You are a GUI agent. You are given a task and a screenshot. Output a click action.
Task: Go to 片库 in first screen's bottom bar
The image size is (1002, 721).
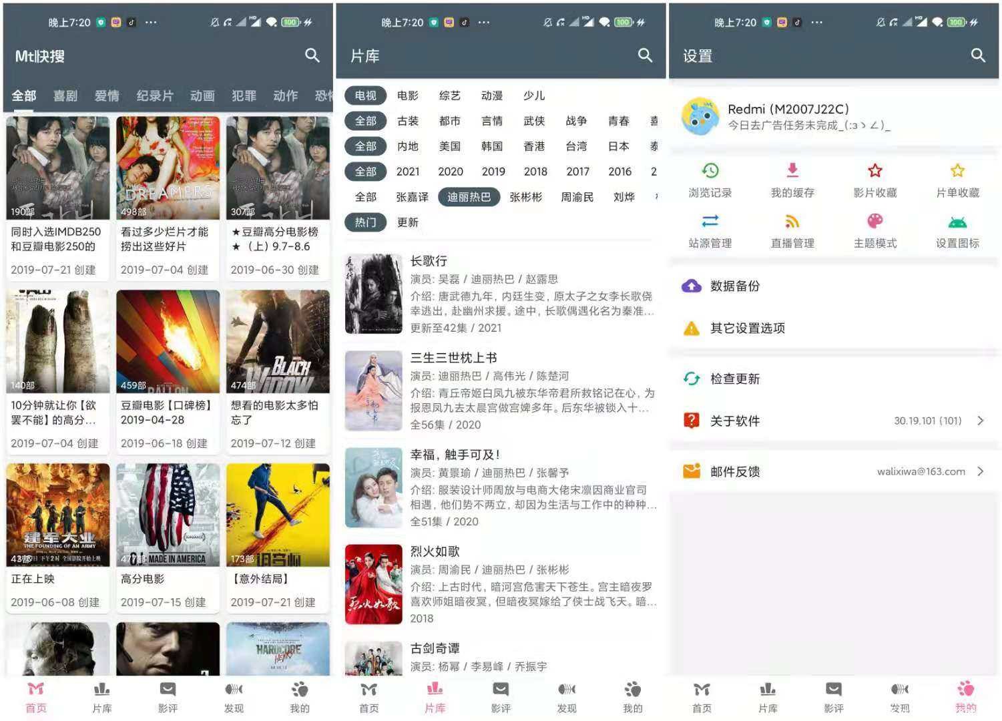point(101,698)
